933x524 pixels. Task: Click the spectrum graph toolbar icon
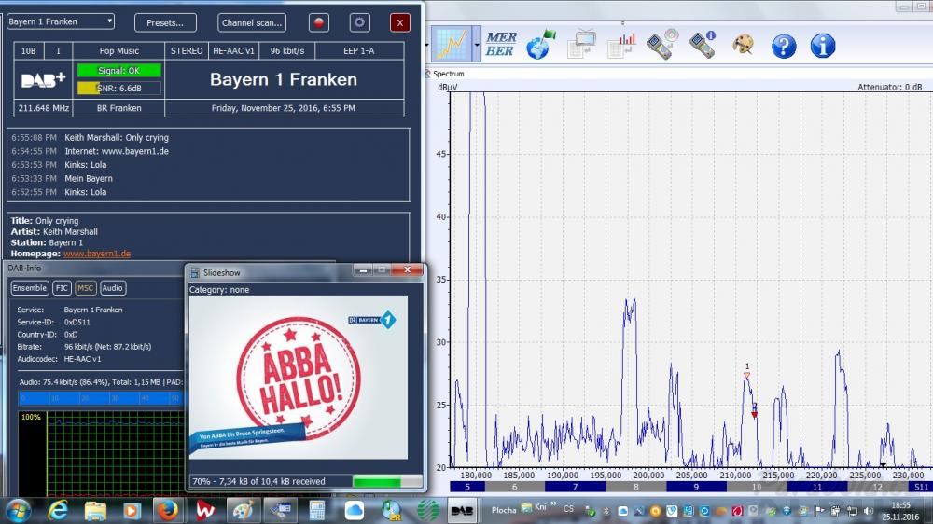click(452, 44)
